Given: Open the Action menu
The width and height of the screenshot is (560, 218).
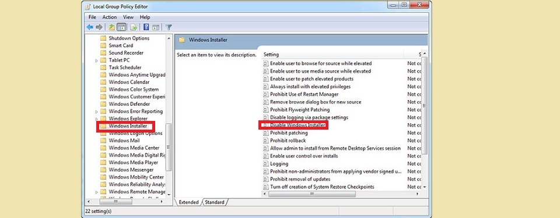Looking at the screenshot, I should [110, 17].
